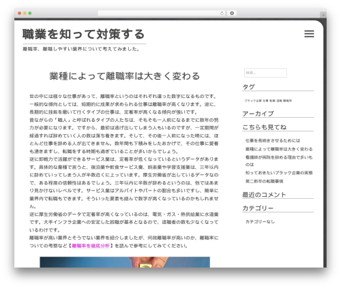This screenshot has height=288, width=341.
Task: Click the browser reload icon
Action: click(x=222, y=13)
